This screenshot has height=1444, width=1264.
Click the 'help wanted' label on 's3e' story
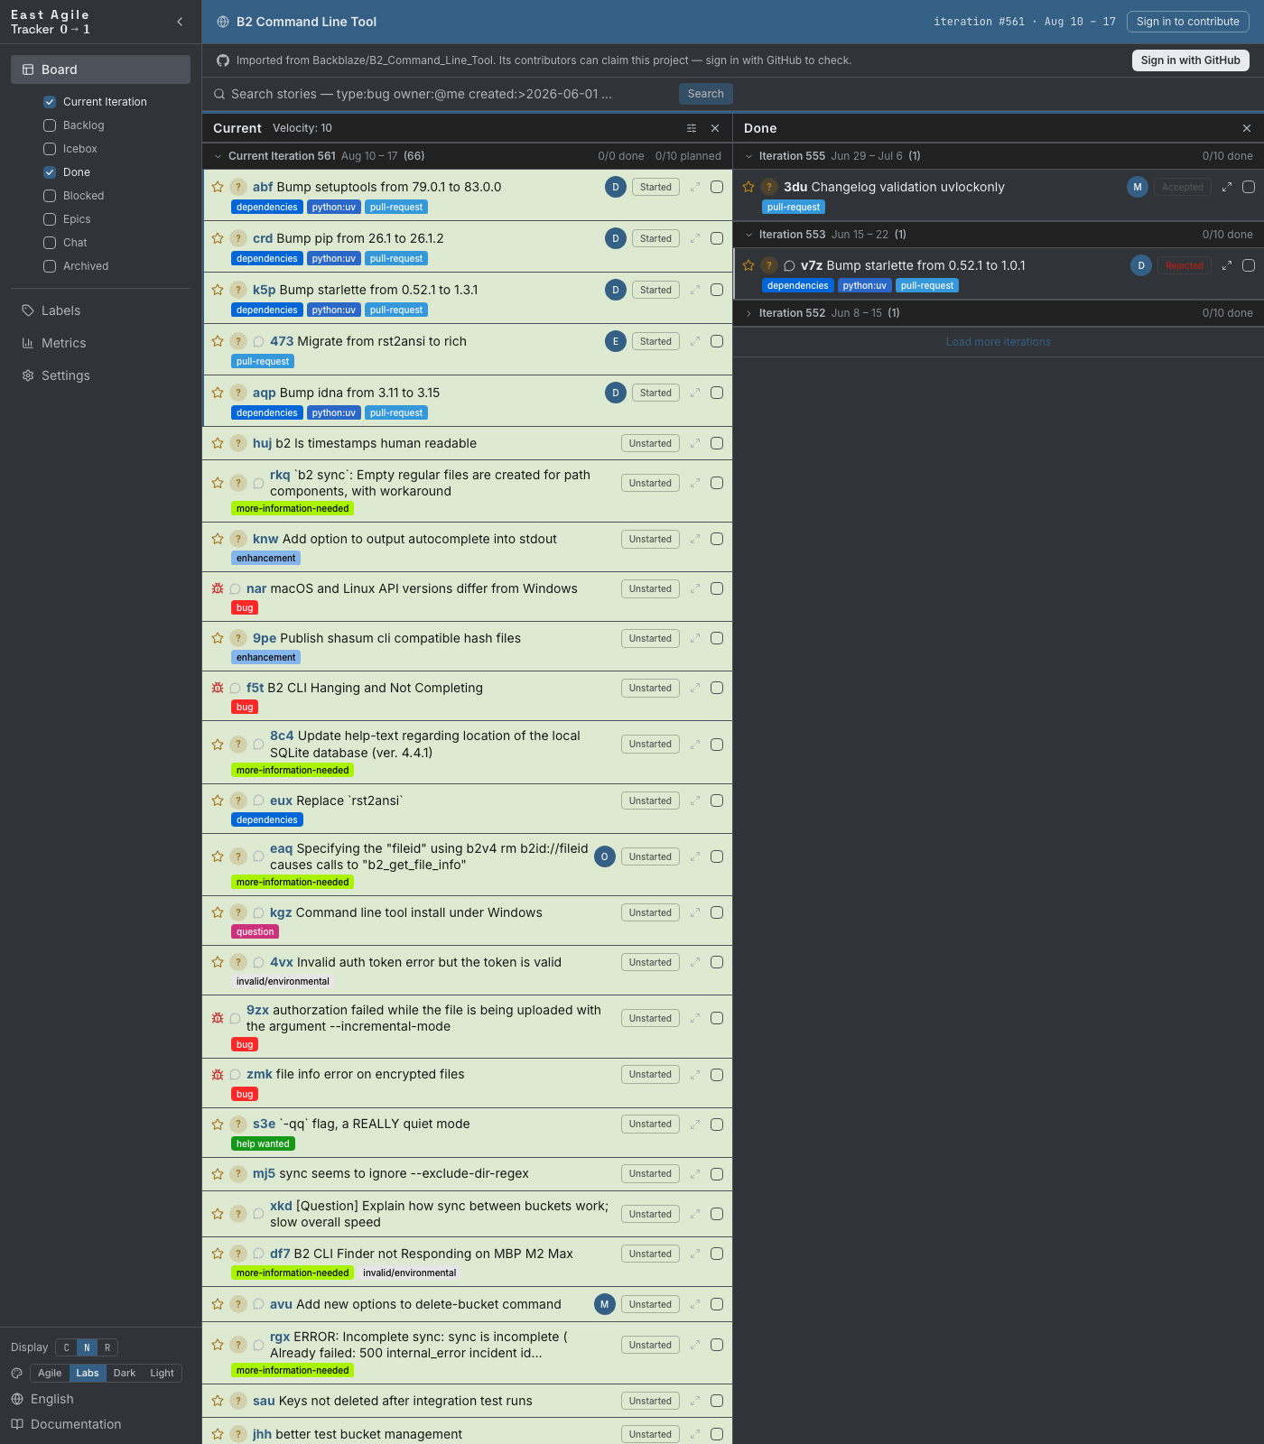263,1143
